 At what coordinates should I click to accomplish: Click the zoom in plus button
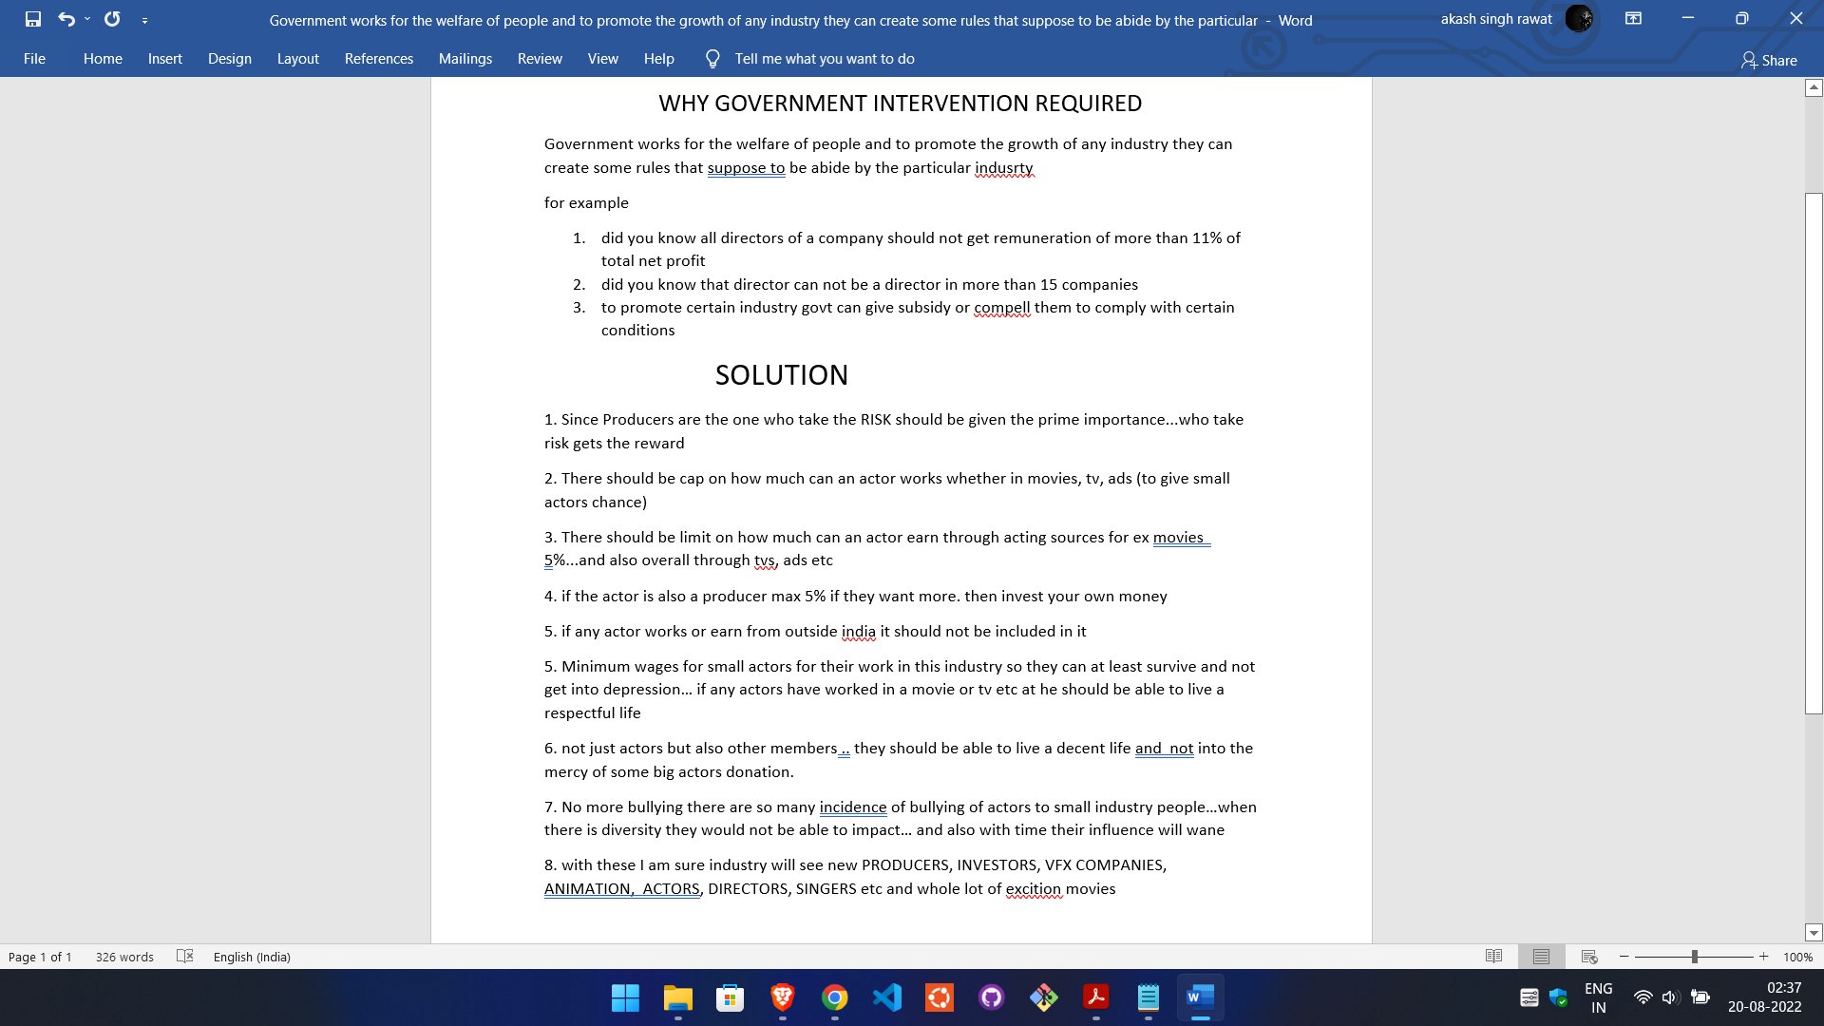click(x=1764, y=957)
